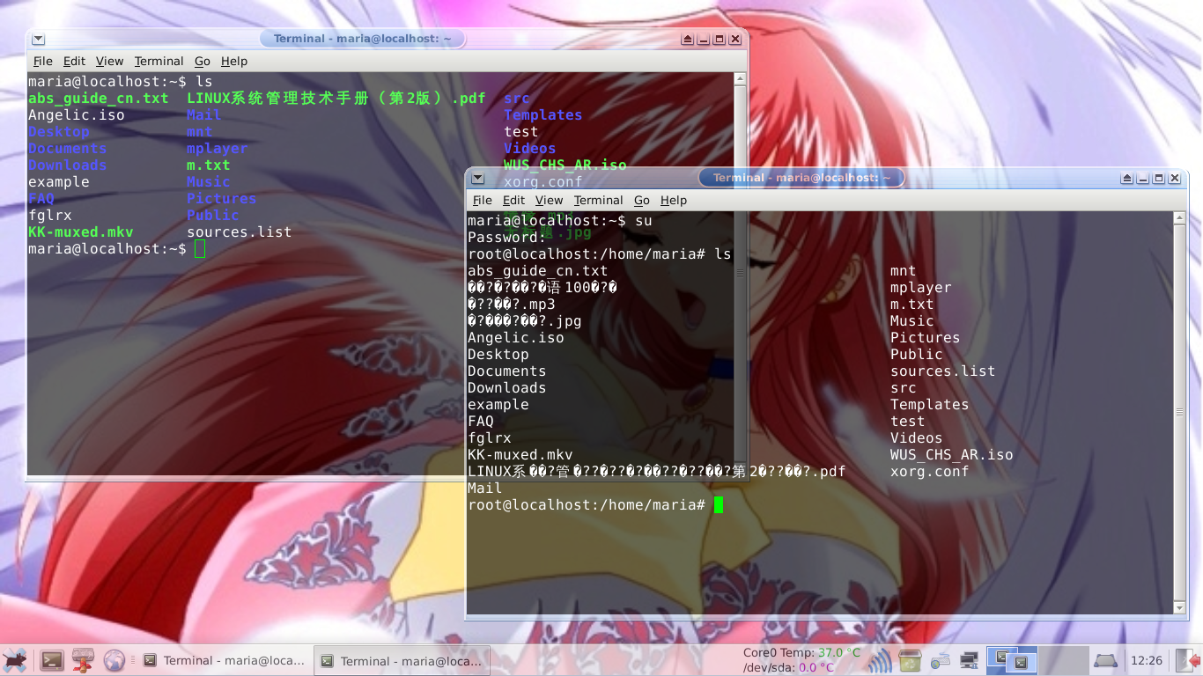Roll up the back Terminal window
The width and height of the screenshot is (1203, 676).
click(688, 40)
